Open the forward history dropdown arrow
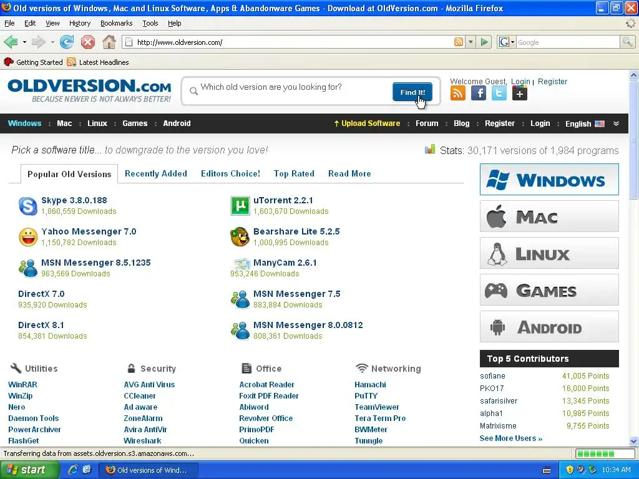 52,42
